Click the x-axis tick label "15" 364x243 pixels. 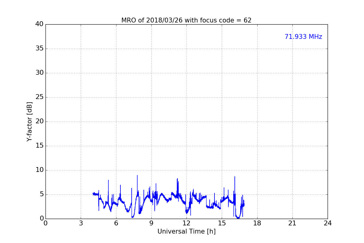(x=222, y=223)
